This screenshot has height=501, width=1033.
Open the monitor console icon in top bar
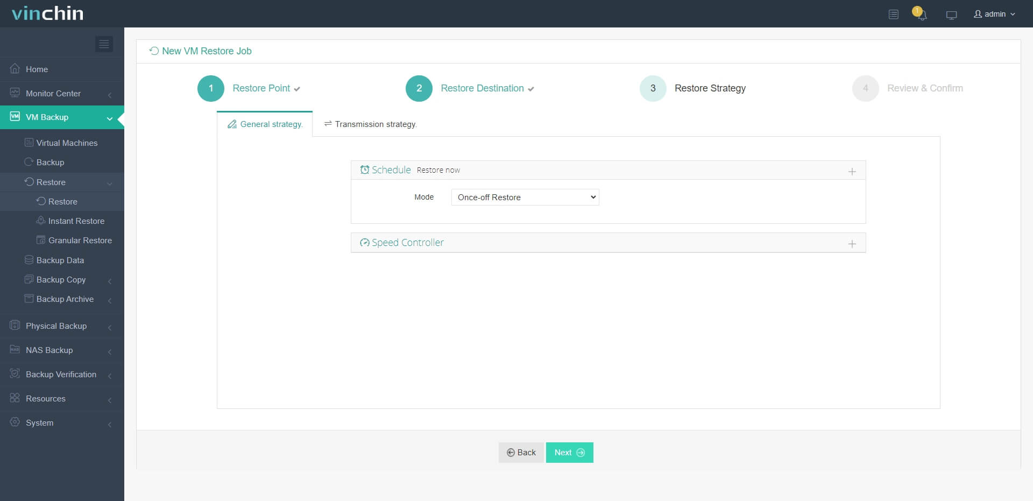coord(951,15)
